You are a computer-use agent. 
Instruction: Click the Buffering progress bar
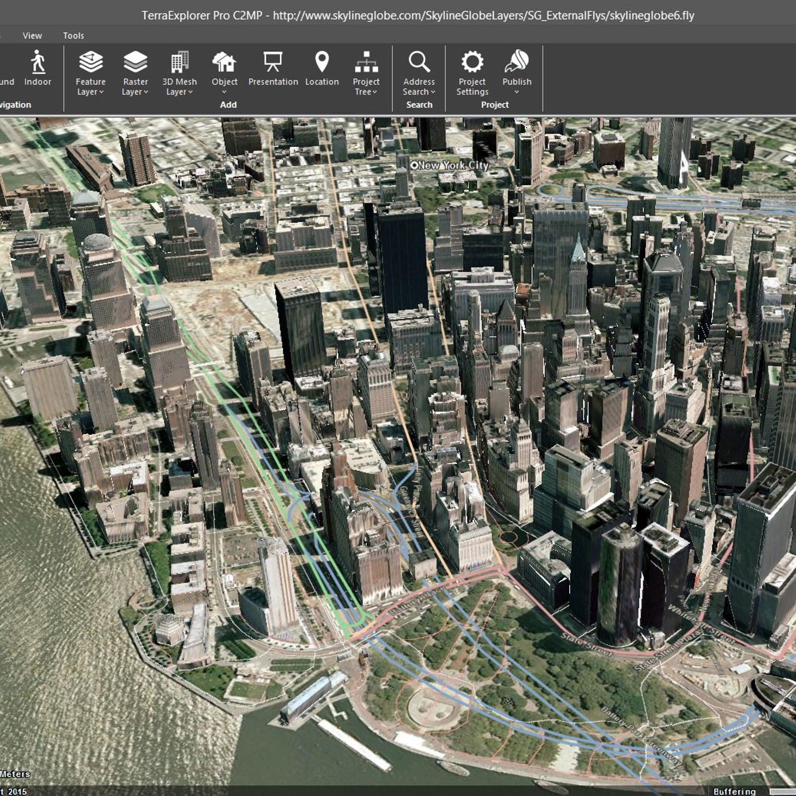pyautogui.click(x=782, y=791)
